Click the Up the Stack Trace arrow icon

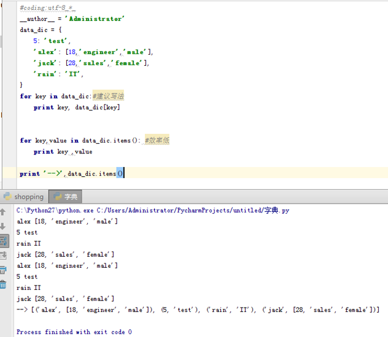click(2, 212)
